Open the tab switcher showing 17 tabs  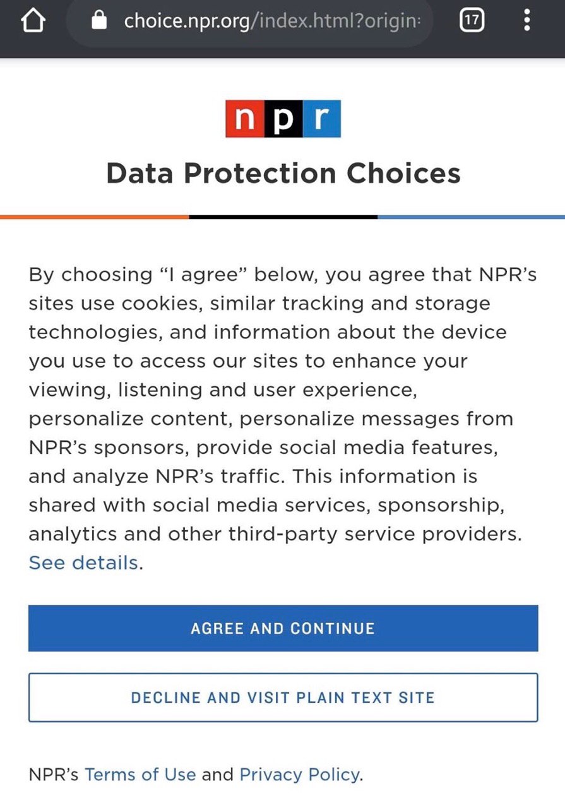coord(472,21)
